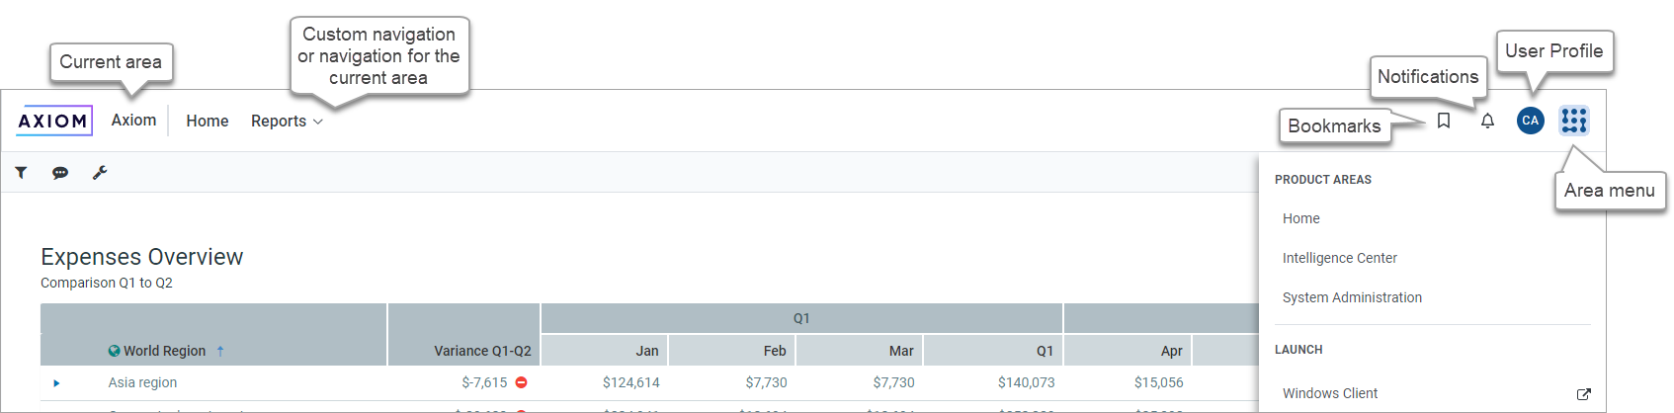Click the AXIOM logo
Screen dimensions: 1674x413
54,121
